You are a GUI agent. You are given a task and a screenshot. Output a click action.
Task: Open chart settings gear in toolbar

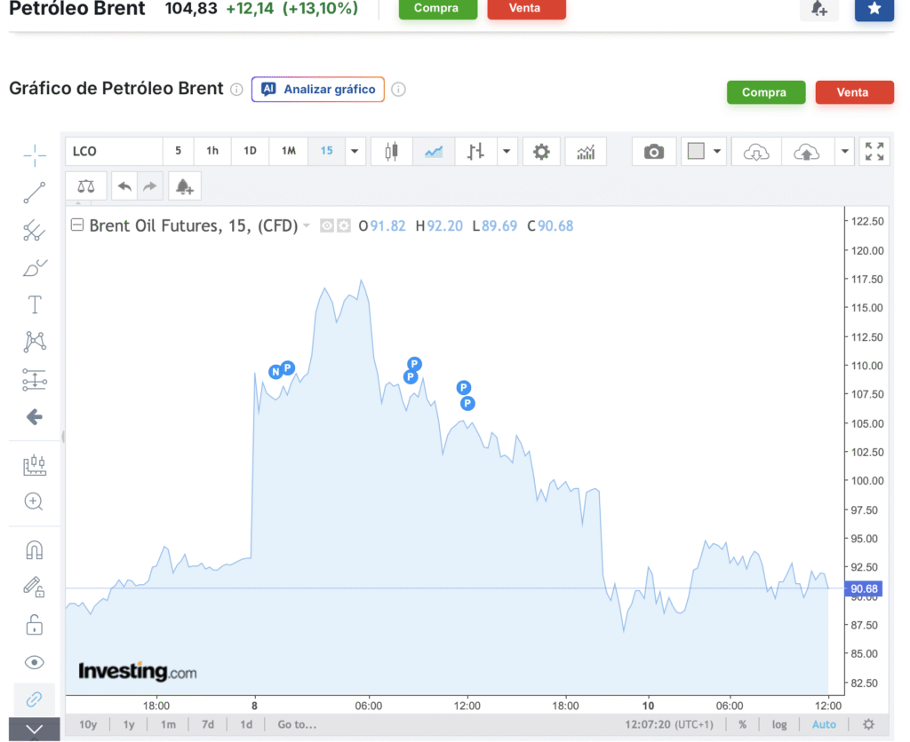coord(541,152)
